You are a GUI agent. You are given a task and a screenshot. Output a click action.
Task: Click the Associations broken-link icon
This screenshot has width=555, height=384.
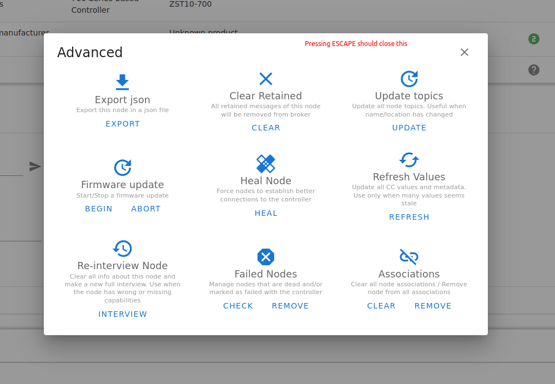[x=409, y=256]
